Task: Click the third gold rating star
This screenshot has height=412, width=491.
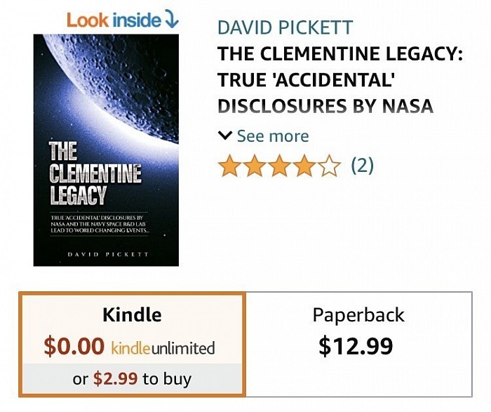Action: [x=280, y=166]
